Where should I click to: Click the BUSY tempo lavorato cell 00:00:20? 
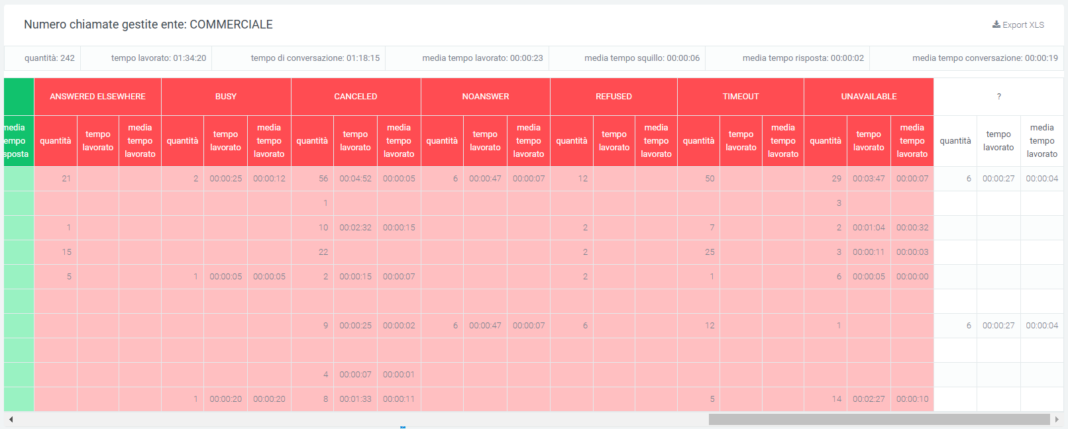pyautogui.click(x=225, y=399)
